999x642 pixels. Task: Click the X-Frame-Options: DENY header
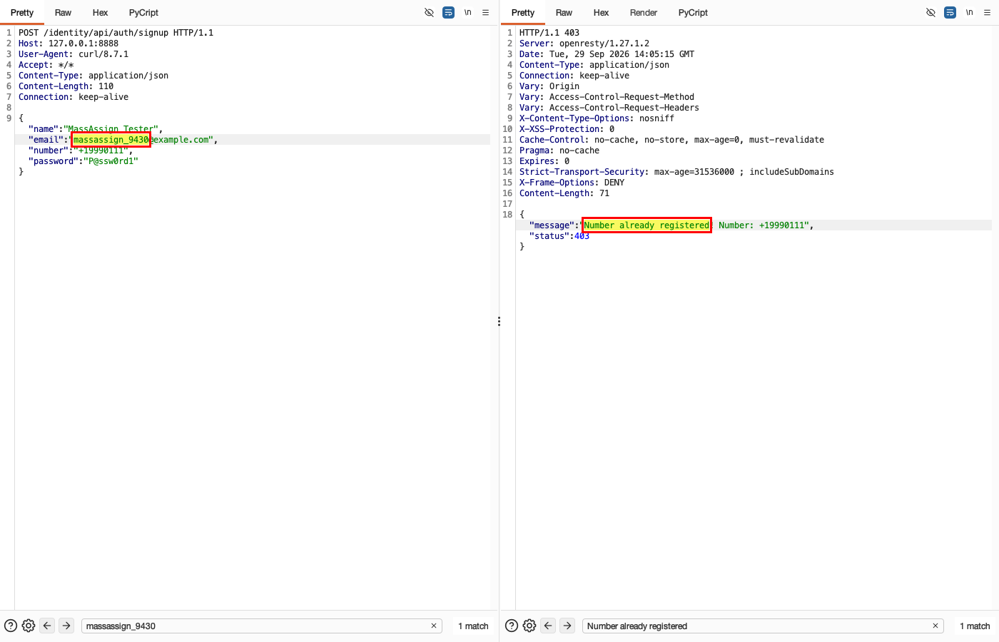click(572, 183)
